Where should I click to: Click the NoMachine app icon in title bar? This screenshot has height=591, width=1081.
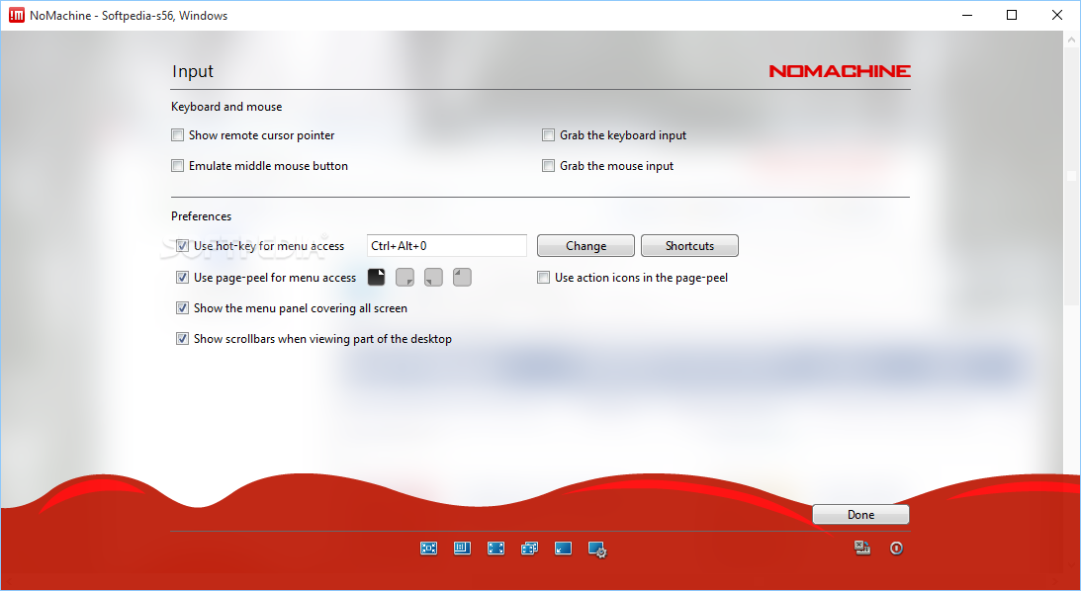tap(17, 15)
